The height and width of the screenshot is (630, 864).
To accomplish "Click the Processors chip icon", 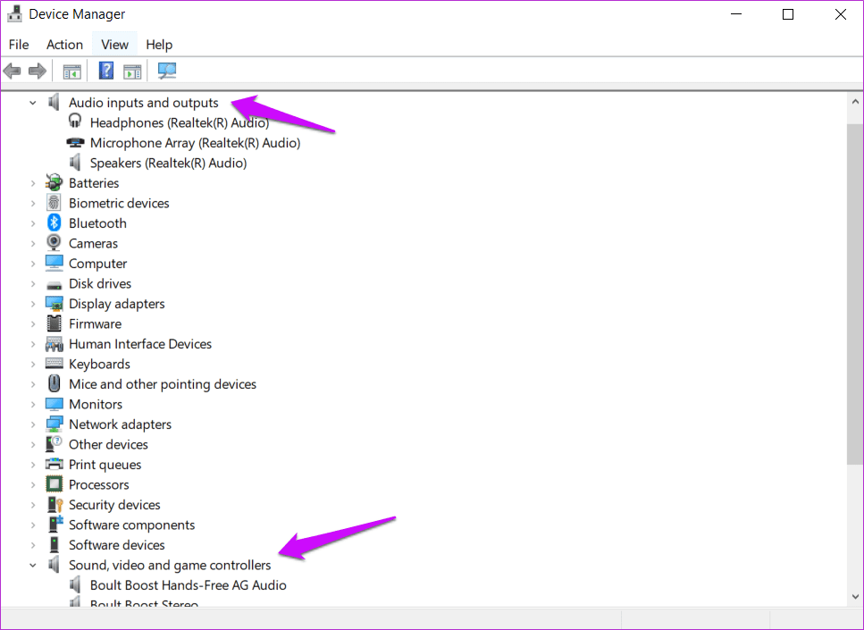I will (x=54, y=484).
